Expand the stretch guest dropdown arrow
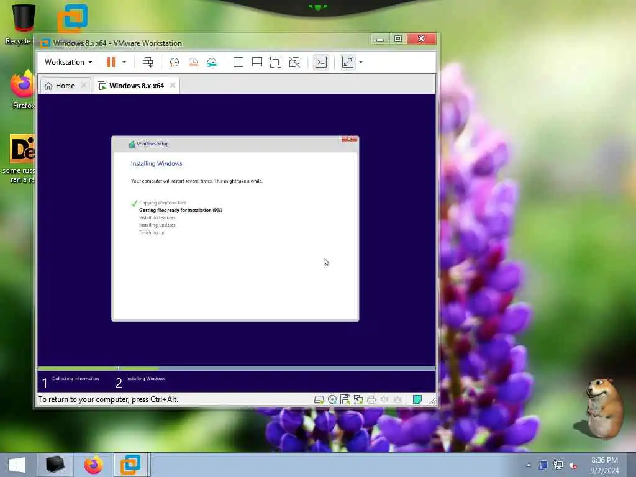The height and width of the screenshot is (477, 636). pos(361,62)
